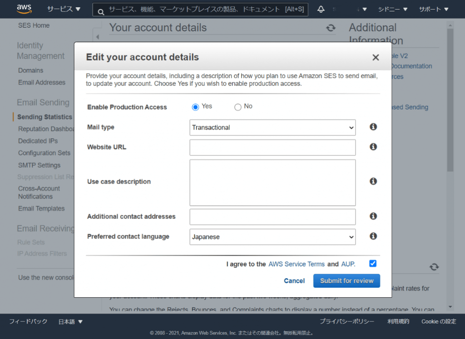The height and width of the screenshot is (339, 465).
Task: Open the シドニー region dropdown
Action: [393, 9]
